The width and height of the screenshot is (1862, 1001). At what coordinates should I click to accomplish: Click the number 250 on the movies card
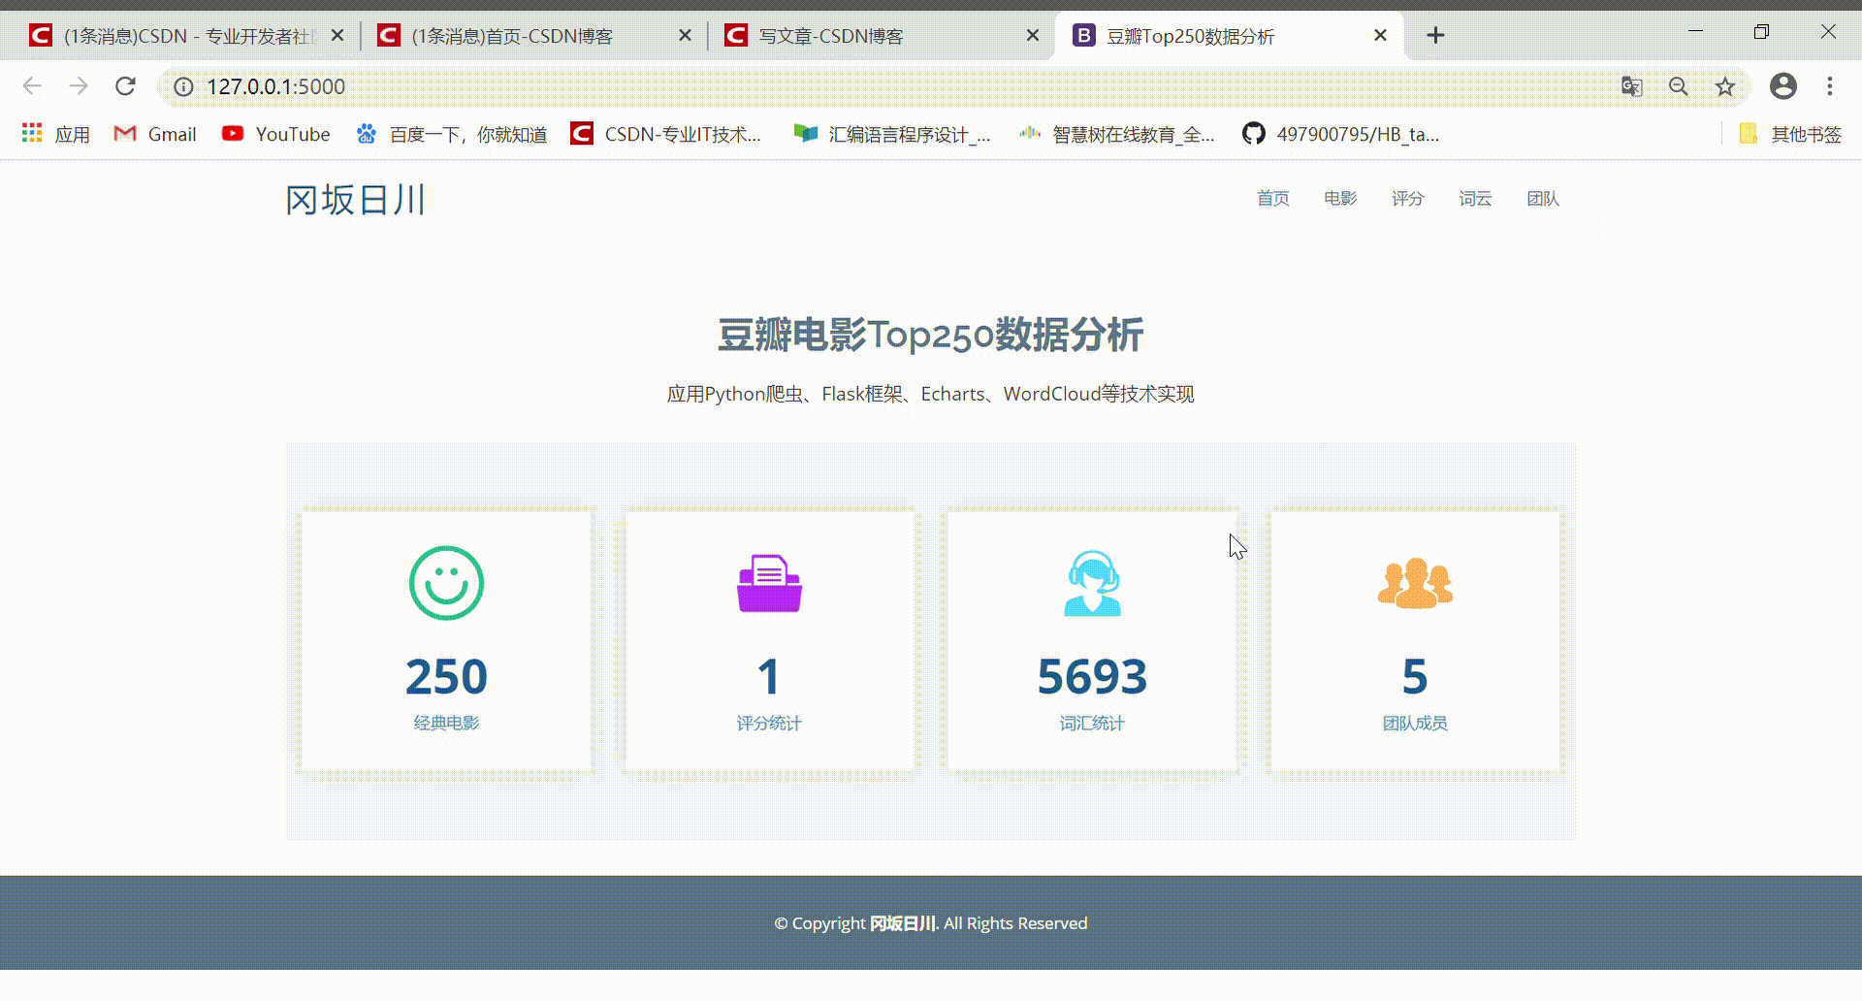[446, 676]
